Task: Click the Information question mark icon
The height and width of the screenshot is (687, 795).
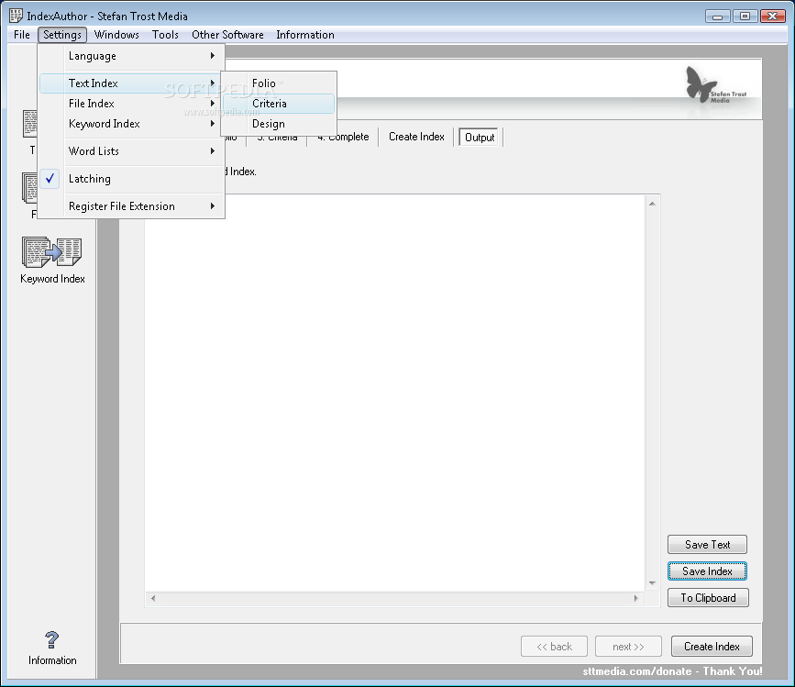Action: (51, 640)
